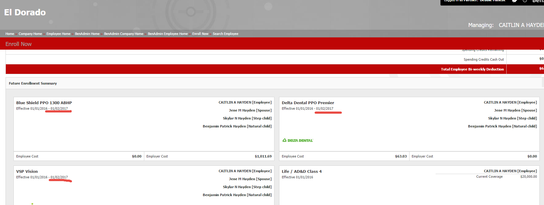Click the Blue Shield plan effective dates
This screenshot has width=544, height=205.
[x=42, y=108]
